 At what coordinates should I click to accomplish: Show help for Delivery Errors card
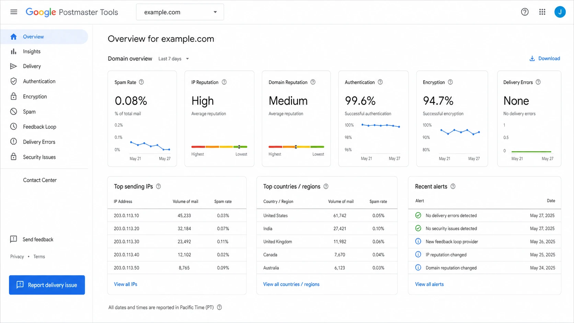pyautogui.click(x=538, y=82)
